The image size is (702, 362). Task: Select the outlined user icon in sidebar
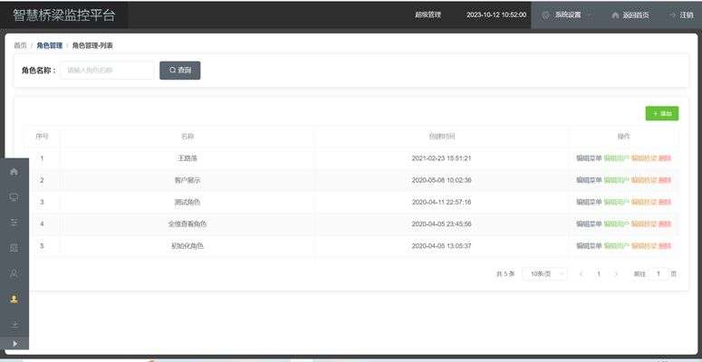pyautogui.click(x=14, y=272)
